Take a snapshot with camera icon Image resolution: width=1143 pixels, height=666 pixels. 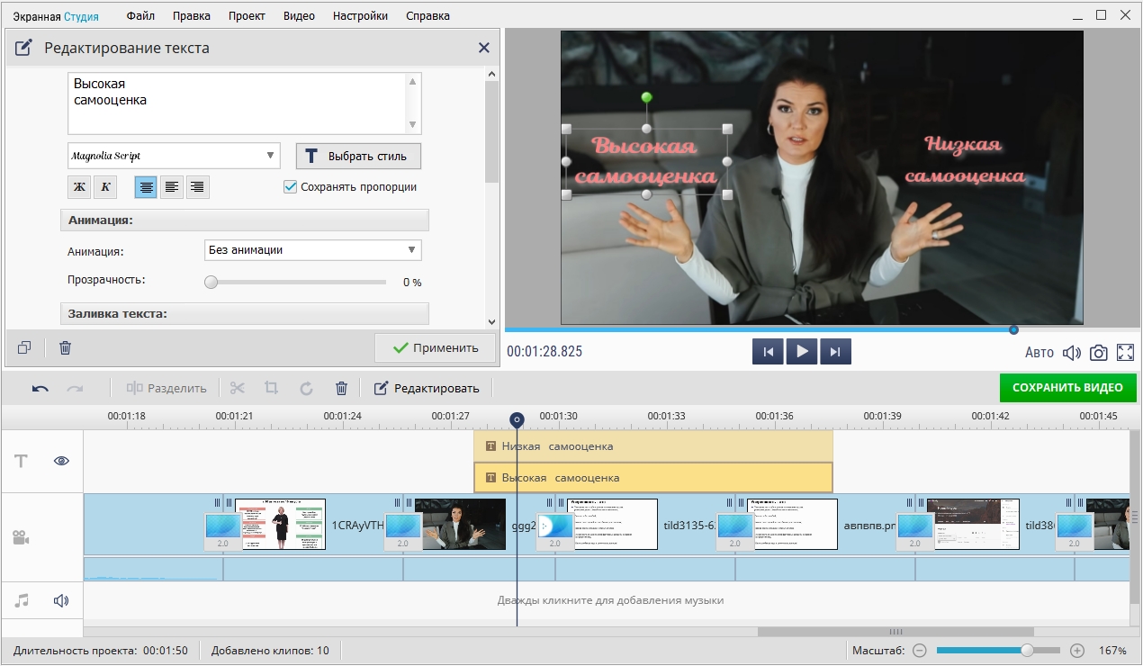[1098, 353]
